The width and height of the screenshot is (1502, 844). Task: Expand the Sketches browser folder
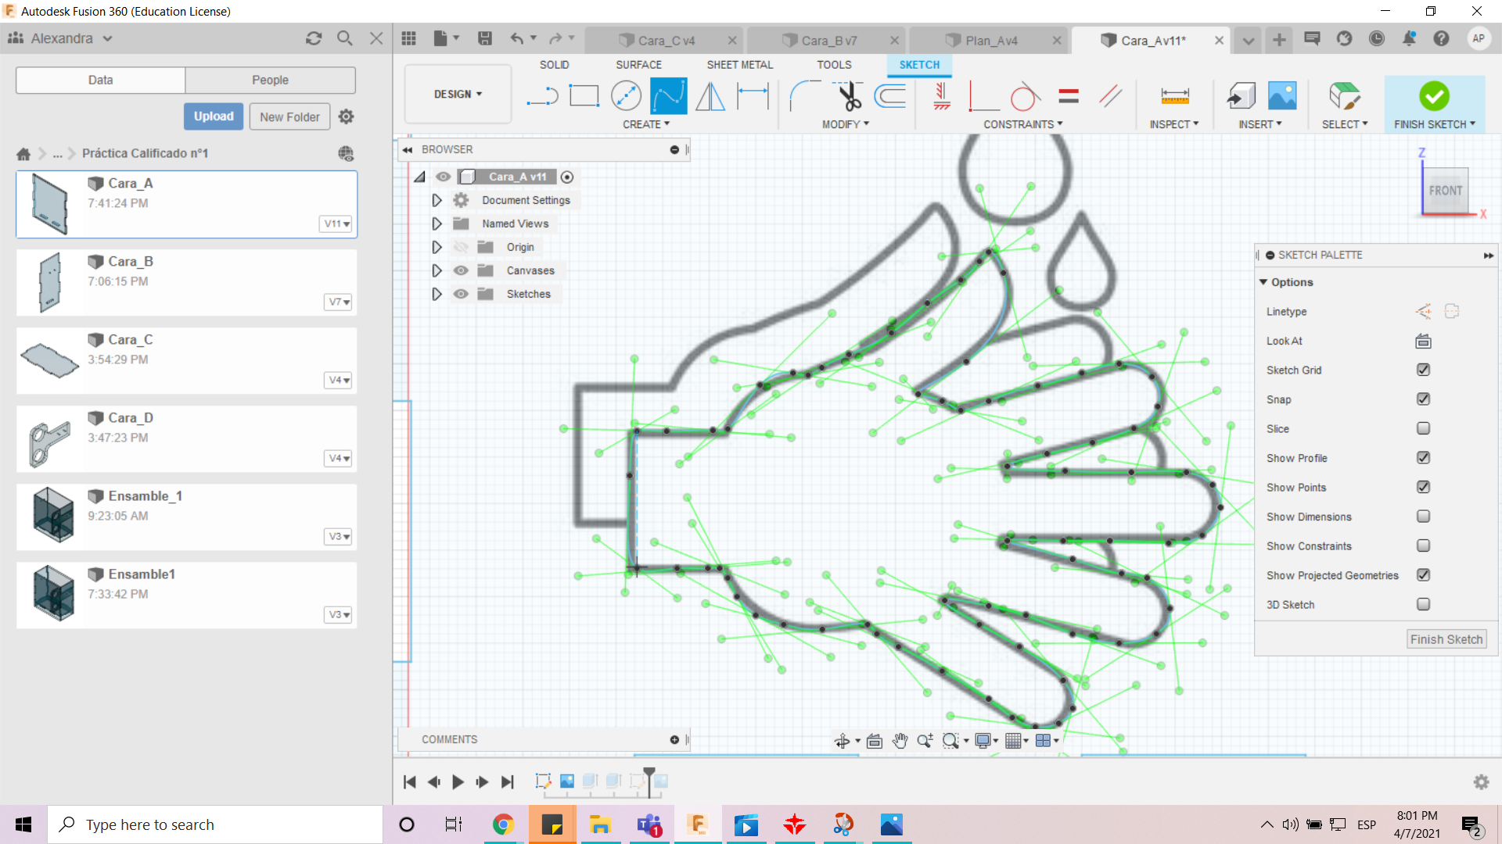click(x=437, y=294)
